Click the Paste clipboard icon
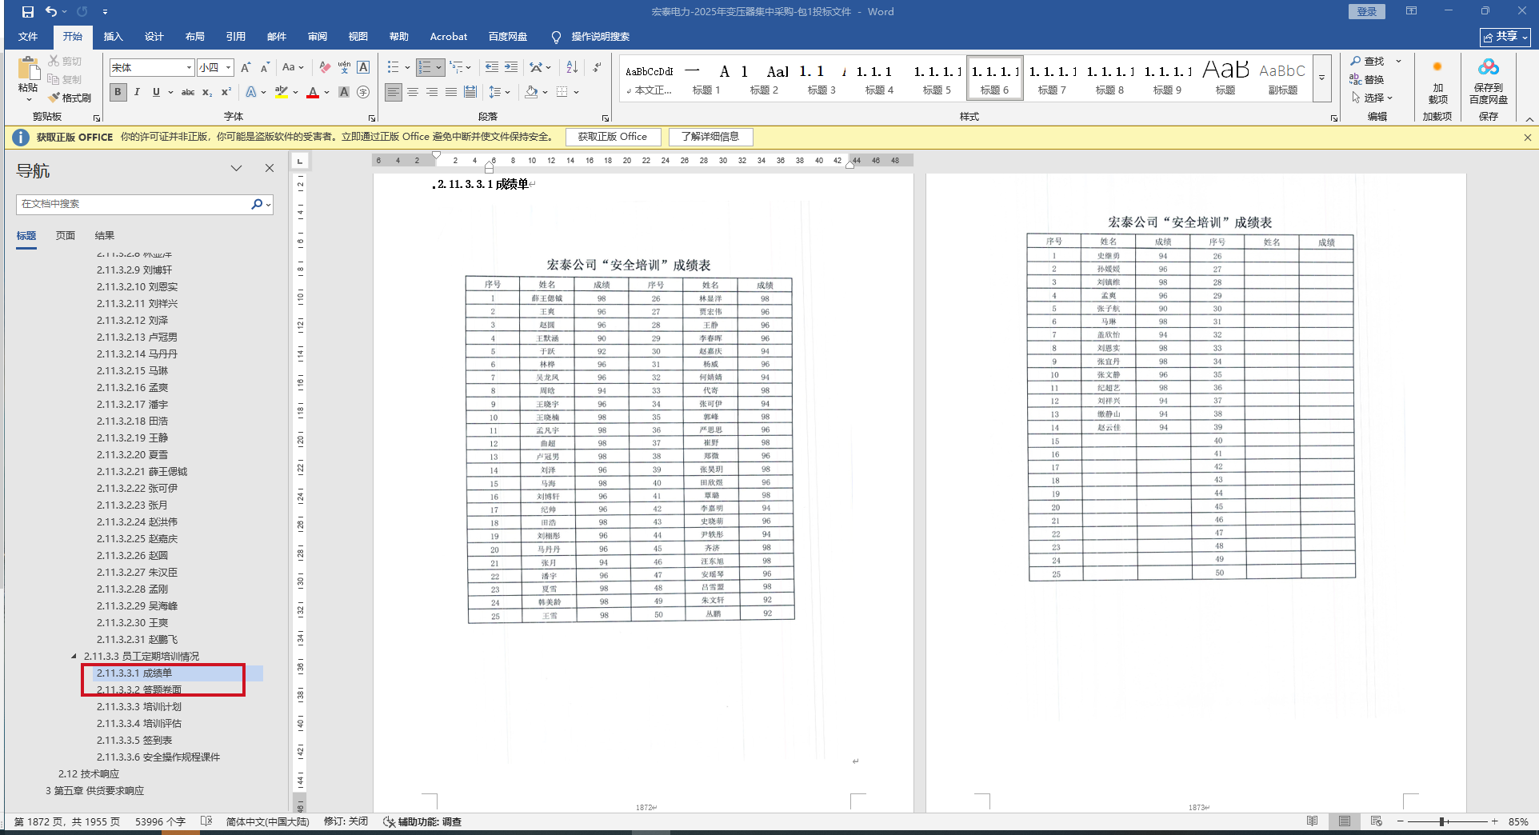Screen dimensions: 1539x835 28,69
